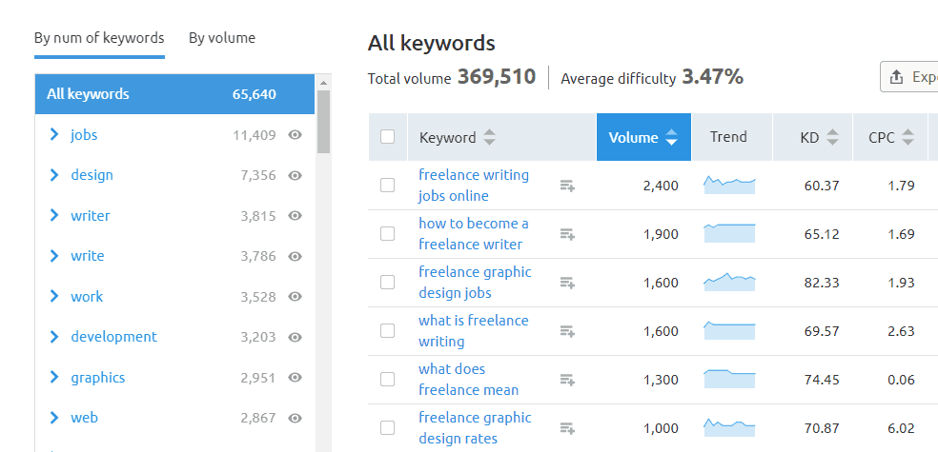Click the volume value 2,400
This screenshot has height=452, width=938.
pyautogui.click(x=661, y=186)
